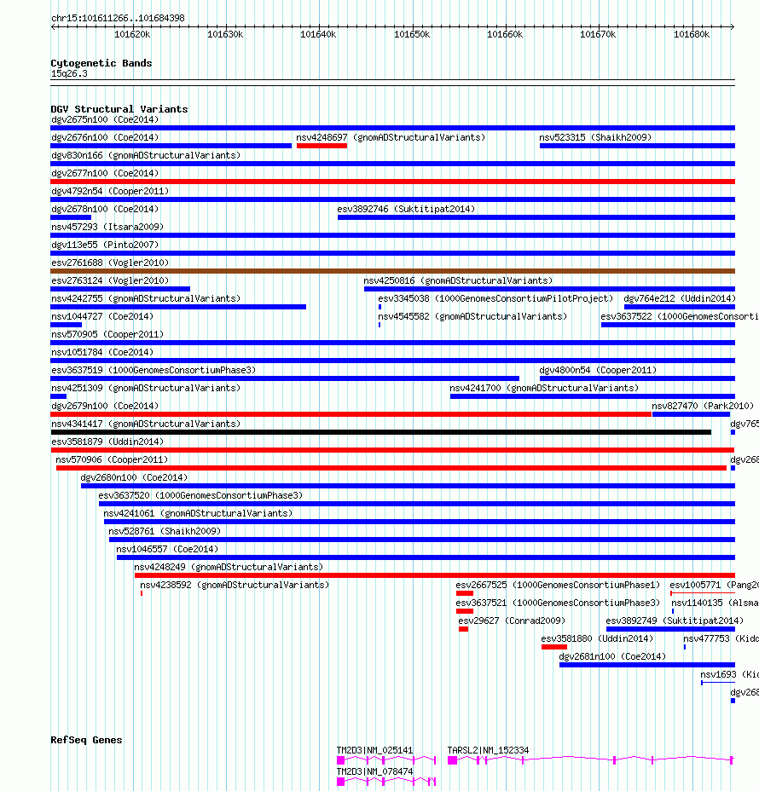Viewport: 759px width, 791px height.
Task: Click the RefSeq Genes track title
Action: click(86, 740)
